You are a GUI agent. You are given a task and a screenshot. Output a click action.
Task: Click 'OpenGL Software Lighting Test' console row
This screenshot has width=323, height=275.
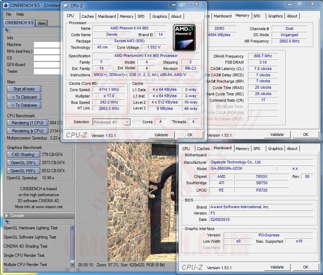pos(30,237)
